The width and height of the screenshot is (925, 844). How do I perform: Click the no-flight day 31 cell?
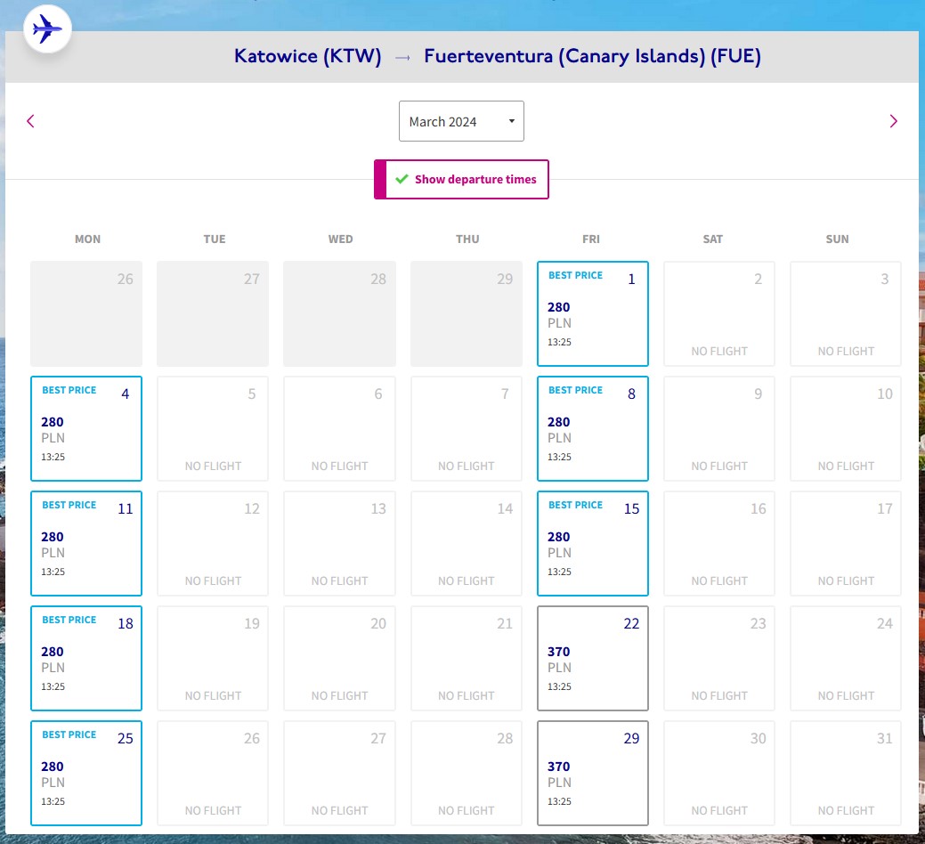(846, 774)
